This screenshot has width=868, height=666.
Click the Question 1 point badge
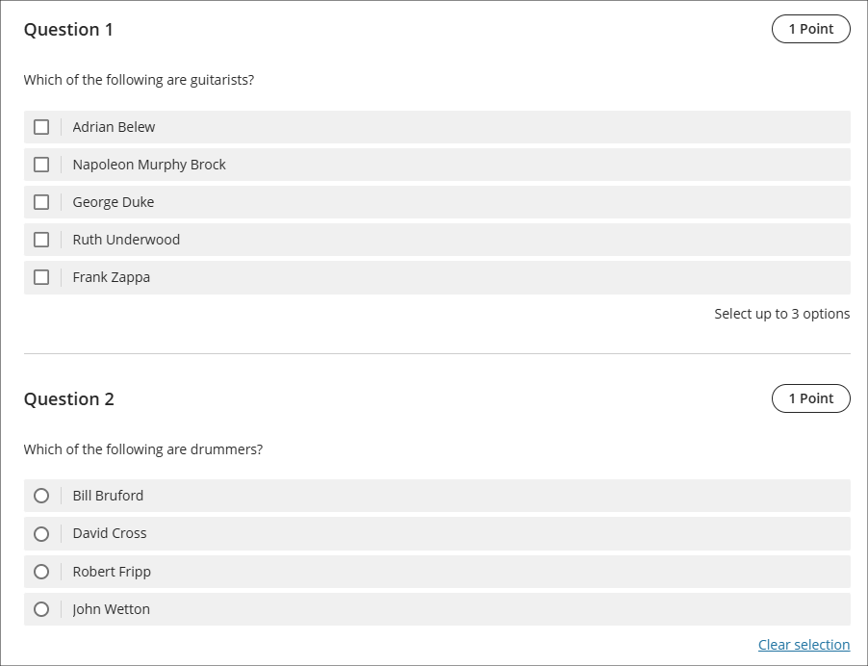[x=810, y=29]
